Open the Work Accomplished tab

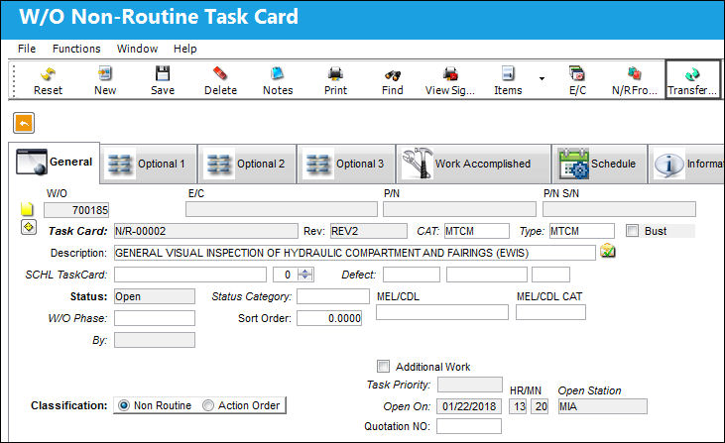point(473,164)
